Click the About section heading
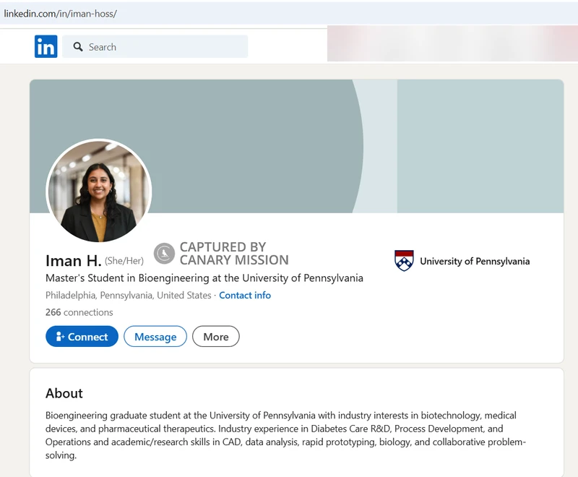 [x=64, y=393]
